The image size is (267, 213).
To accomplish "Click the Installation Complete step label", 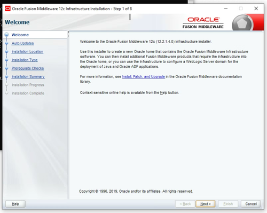I will click(x=28, y=93).
